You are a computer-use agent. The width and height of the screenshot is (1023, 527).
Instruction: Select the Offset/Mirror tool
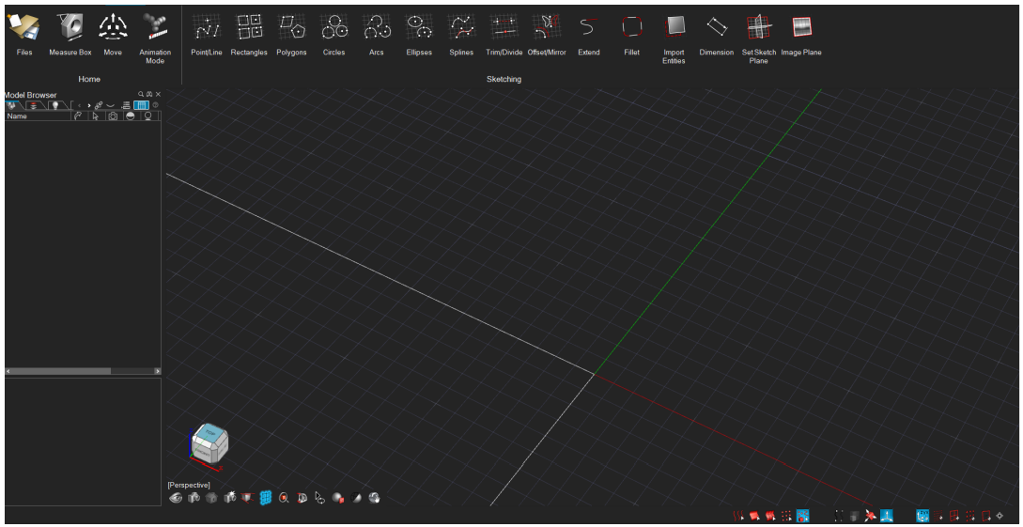click(x=547, y=34)
